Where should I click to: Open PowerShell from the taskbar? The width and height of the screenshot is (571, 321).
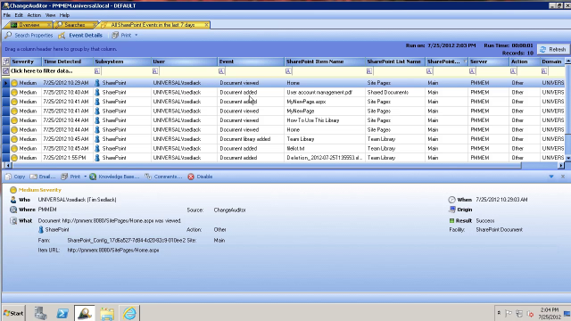click(x=62, y=313)
